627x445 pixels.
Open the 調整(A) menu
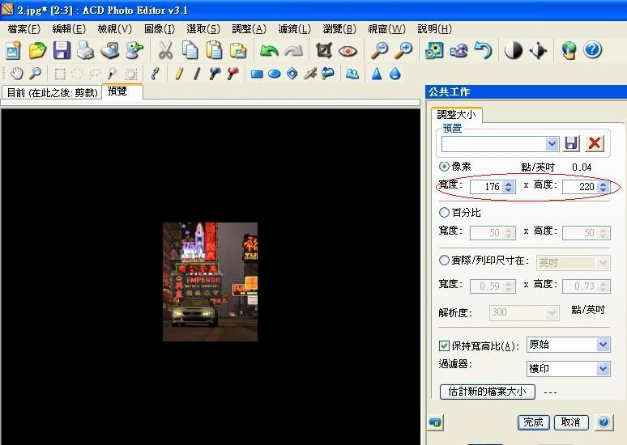[249, 29]
